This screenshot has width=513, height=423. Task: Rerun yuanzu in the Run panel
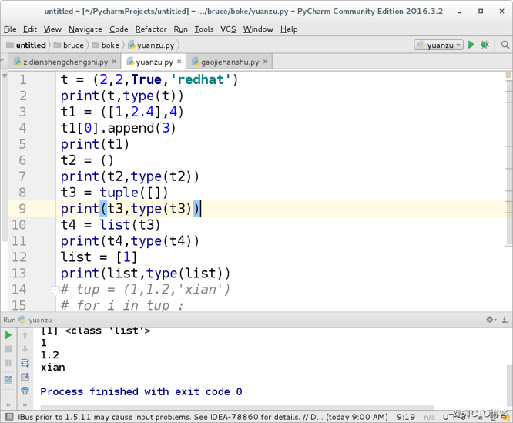pyautogui.click(x=8, y=335)
